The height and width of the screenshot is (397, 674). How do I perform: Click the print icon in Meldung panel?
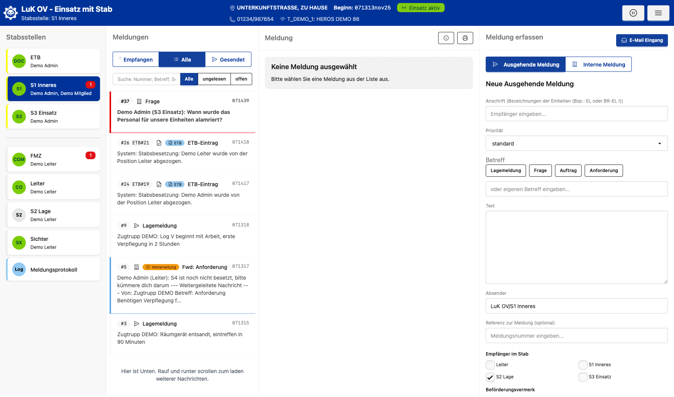pyautogui.click(x=465, y=38)
